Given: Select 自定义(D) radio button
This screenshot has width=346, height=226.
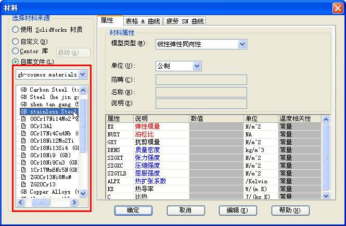Looking at the screenshot, I should [x=15, y=41].
